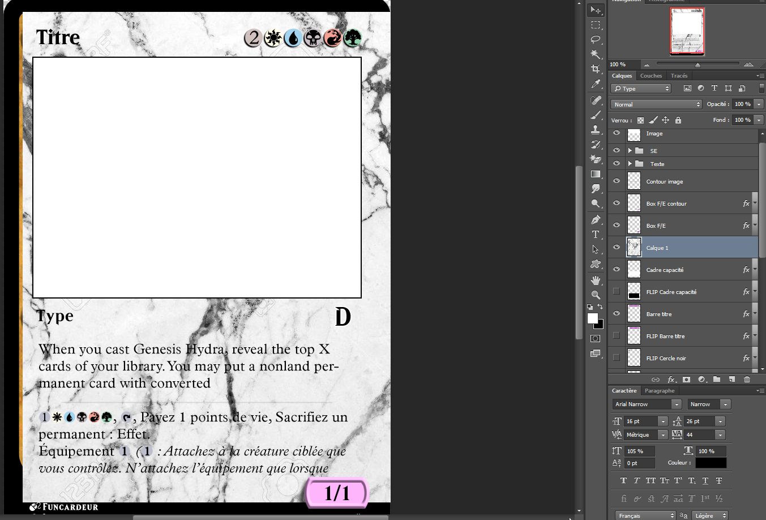Viewport: 766px width, 520px height.
Task: Show the FLIP Barre titre layer
Action: (617, 336)
